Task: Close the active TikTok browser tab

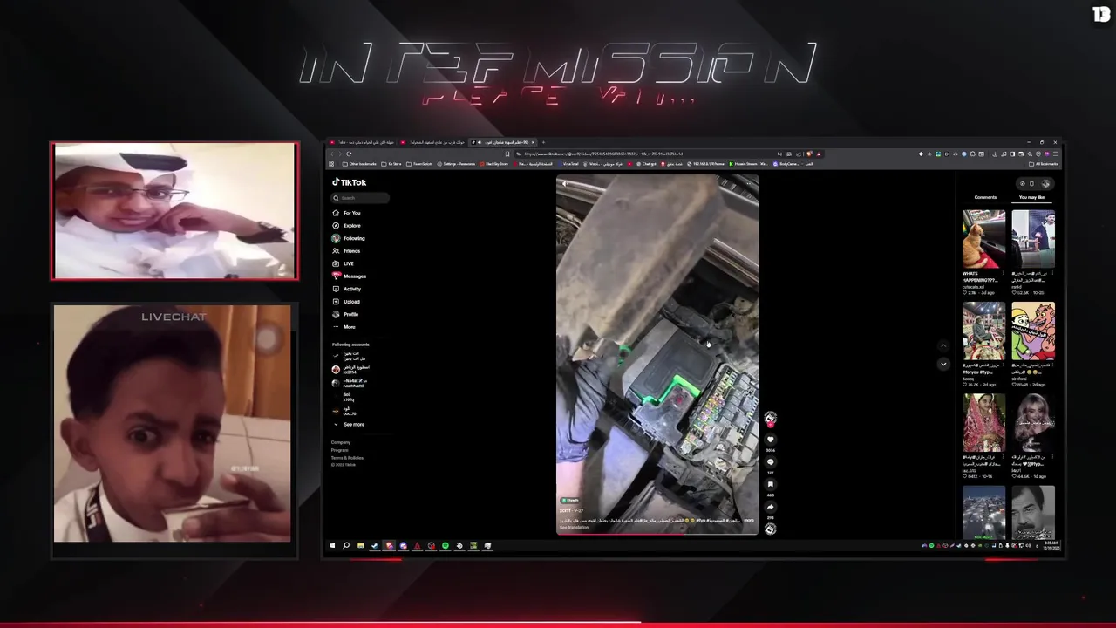Action: pos(533,142)
